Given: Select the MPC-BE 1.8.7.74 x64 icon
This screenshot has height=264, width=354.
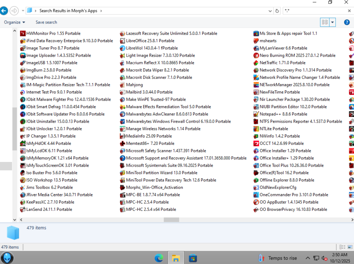Looking at the screenshot, I should pos(123,194).
